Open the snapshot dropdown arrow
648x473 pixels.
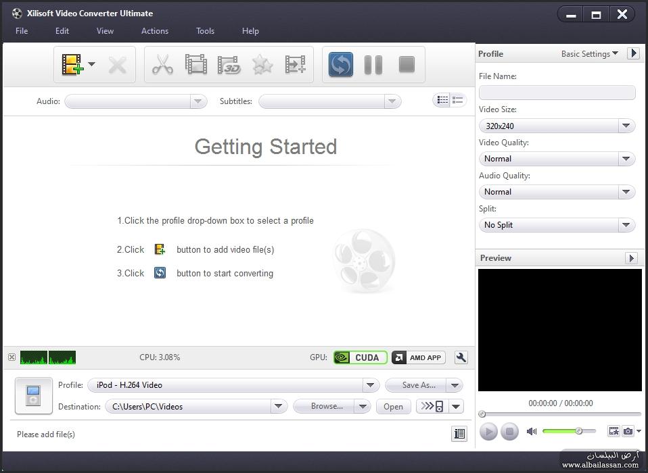click(x=639, y=431)
